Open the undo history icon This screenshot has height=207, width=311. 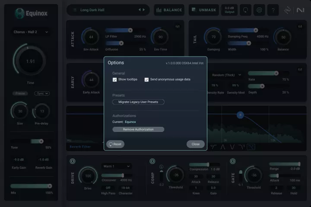point(245,10)
